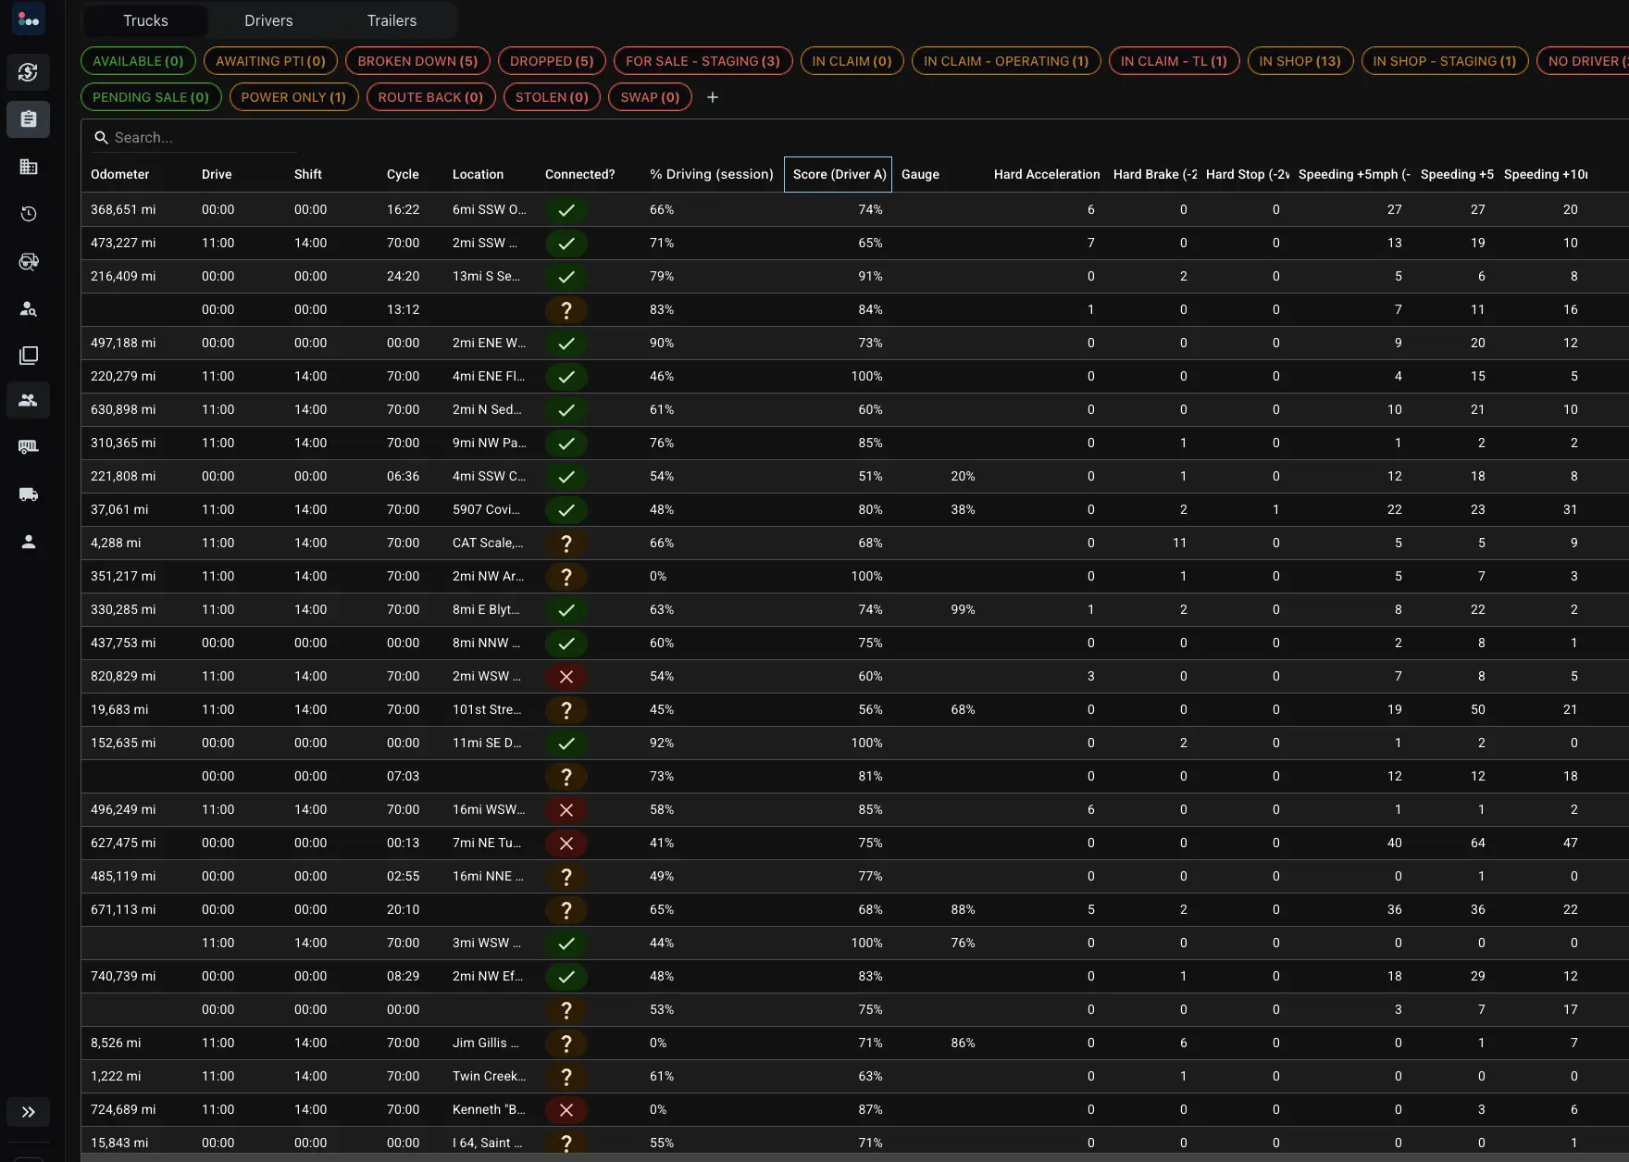The image size is (1629, 1162).
Task: Open the clipboard sidebar icon
Action: pos(29,119)
